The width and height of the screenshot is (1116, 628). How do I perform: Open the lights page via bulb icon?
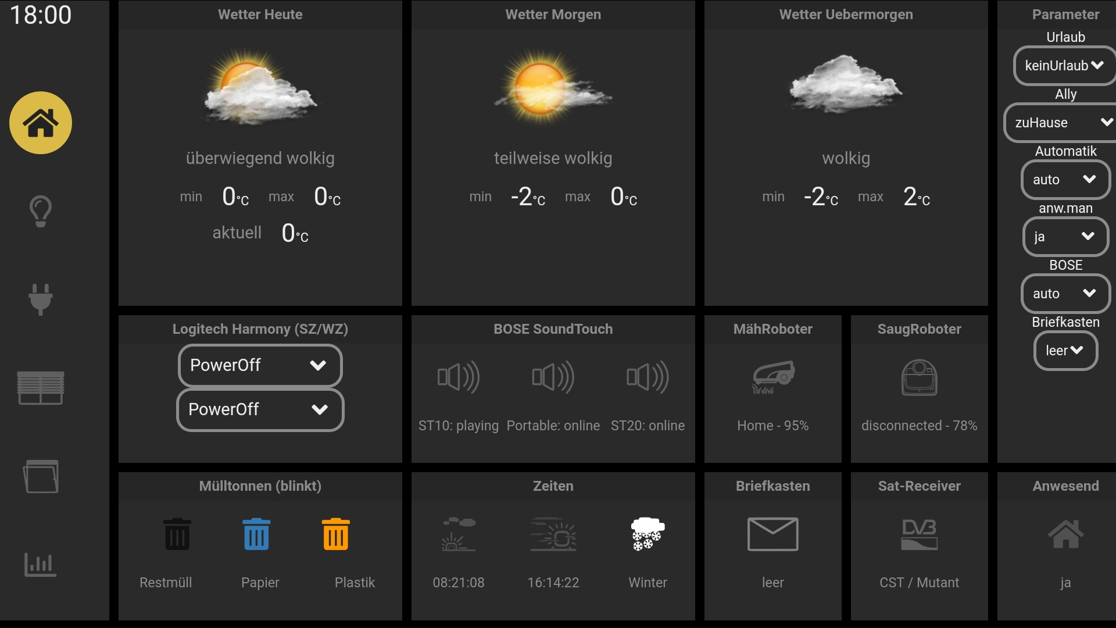tap(41, 211)
